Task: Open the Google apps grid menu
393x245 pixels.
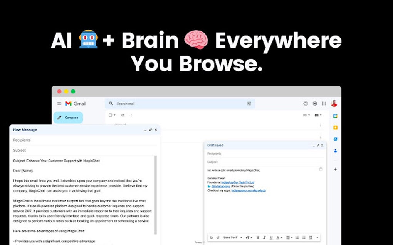Action: [x=324, y=104]
